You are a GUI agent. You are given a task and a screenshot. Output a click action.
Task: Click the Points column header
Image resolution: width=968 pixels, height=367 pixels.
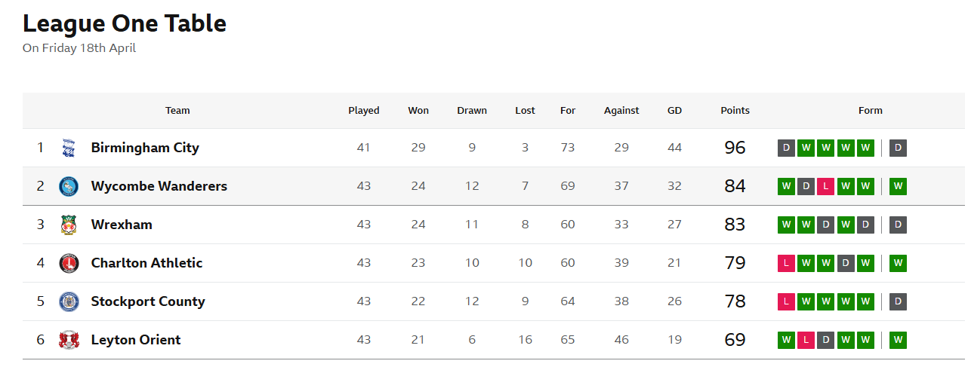coord(735,111)
